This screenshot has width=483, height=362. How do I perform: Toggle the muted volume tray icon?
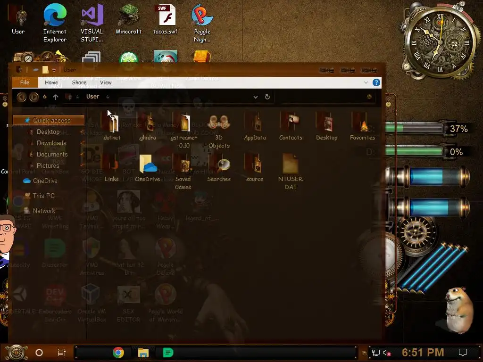pos(387,353)
